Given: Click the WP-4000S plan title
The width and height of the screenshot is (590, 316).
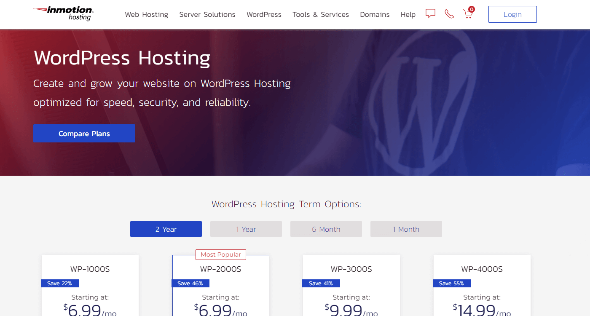Looking at the screenshot, I should tap(482, 269).
